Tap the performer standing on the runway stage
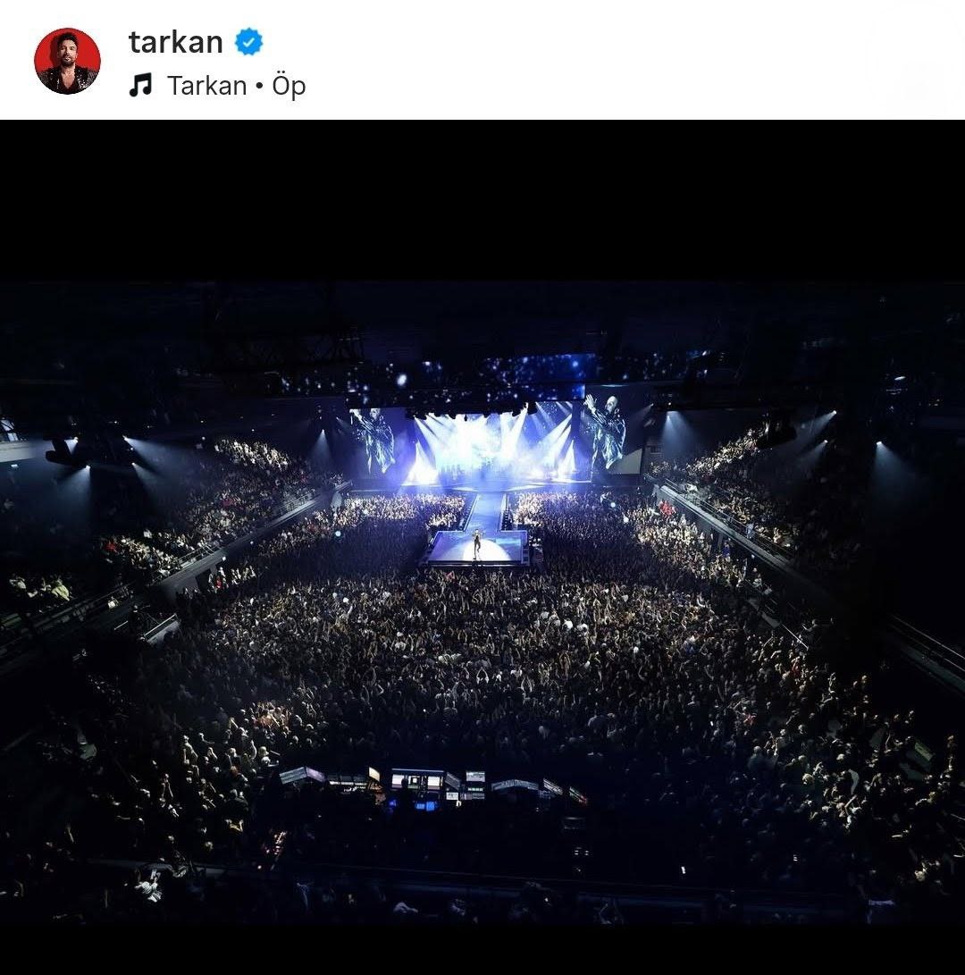Viewport: 965px width, 975px height. tap(477, 542)
